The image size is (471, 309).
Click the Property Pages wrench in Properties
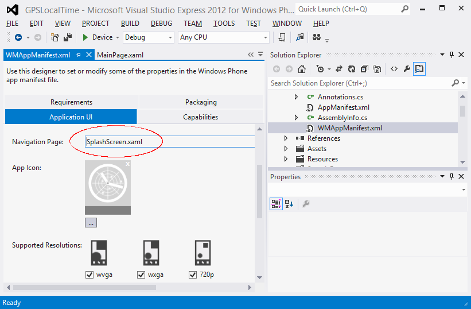(x=306, y=204)
